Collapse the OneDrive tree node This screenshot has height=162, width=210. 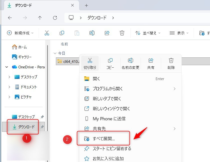pos(7,67)
